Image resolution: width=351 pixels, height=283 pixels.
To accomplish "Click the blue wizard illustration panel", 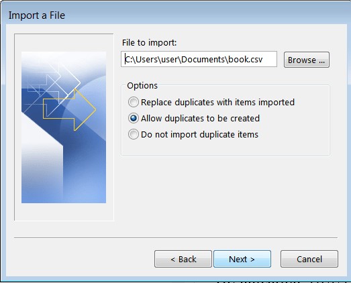I will 64,127.
